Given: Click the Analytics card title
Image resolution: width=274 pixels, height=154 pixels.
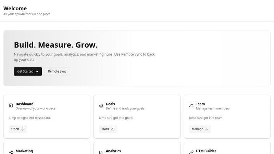Looking at the screenshot, I should pos(113,151).
